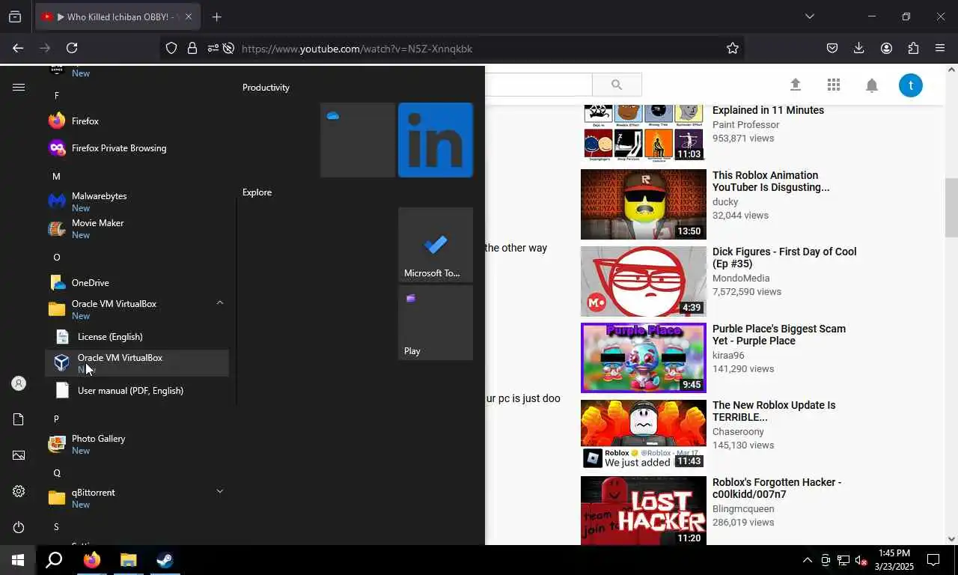Screen dimensions: 958x575
Task: Launch Photo Gallery from the app list
Action: click(137, 444)
